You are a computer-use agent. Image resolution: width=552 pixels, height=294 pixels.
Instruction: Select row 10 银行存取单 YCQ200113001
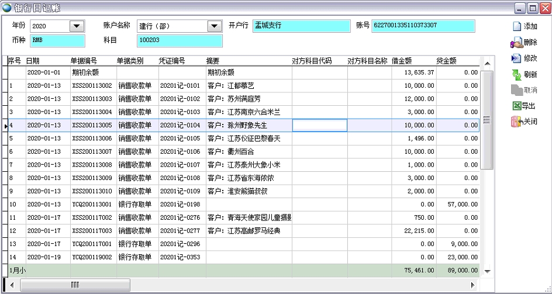[x=94, y=205]
